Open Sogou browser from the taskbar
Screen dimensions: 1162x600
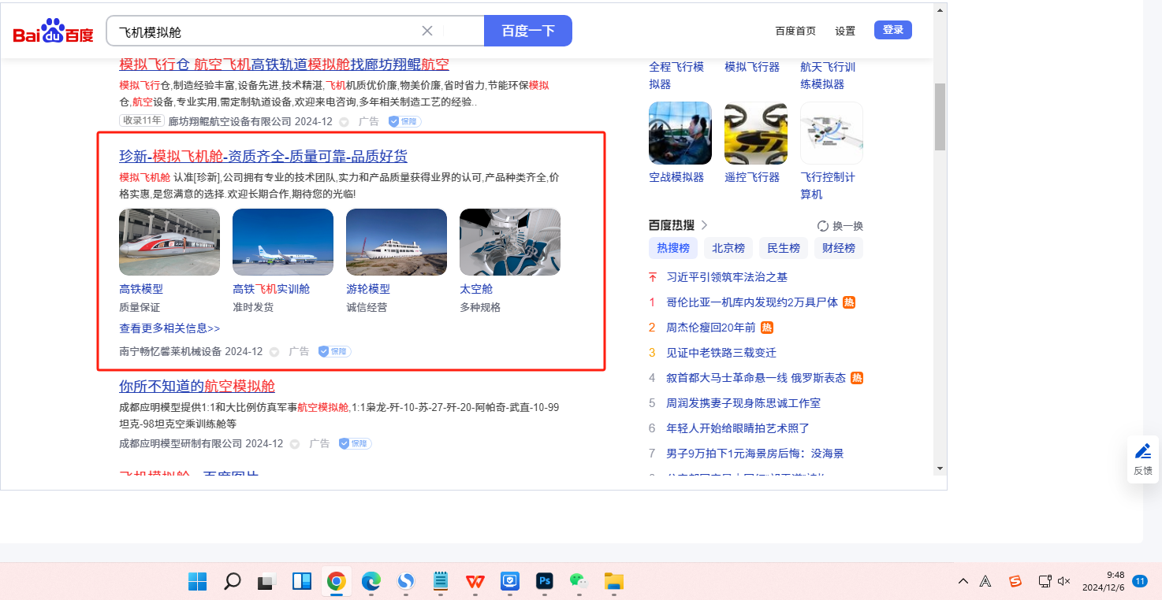(x=406, y=582)
